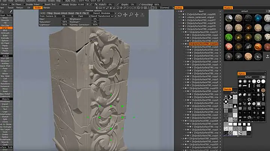270x151 pixels.
Task: Toggle the On Plane checkbox
Action: point(10,4)
